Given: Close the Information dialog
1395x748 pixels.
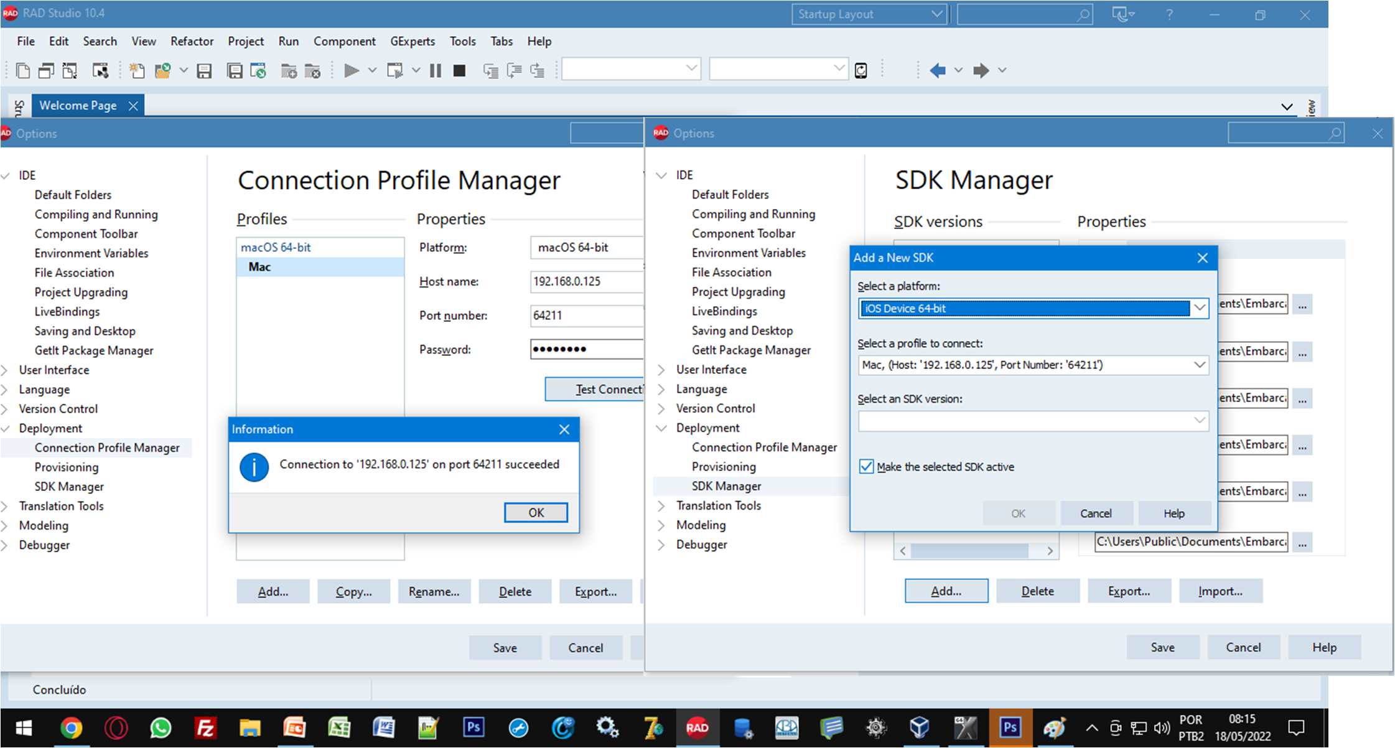Looking at the screenshot, I should [x=564, y=429].
